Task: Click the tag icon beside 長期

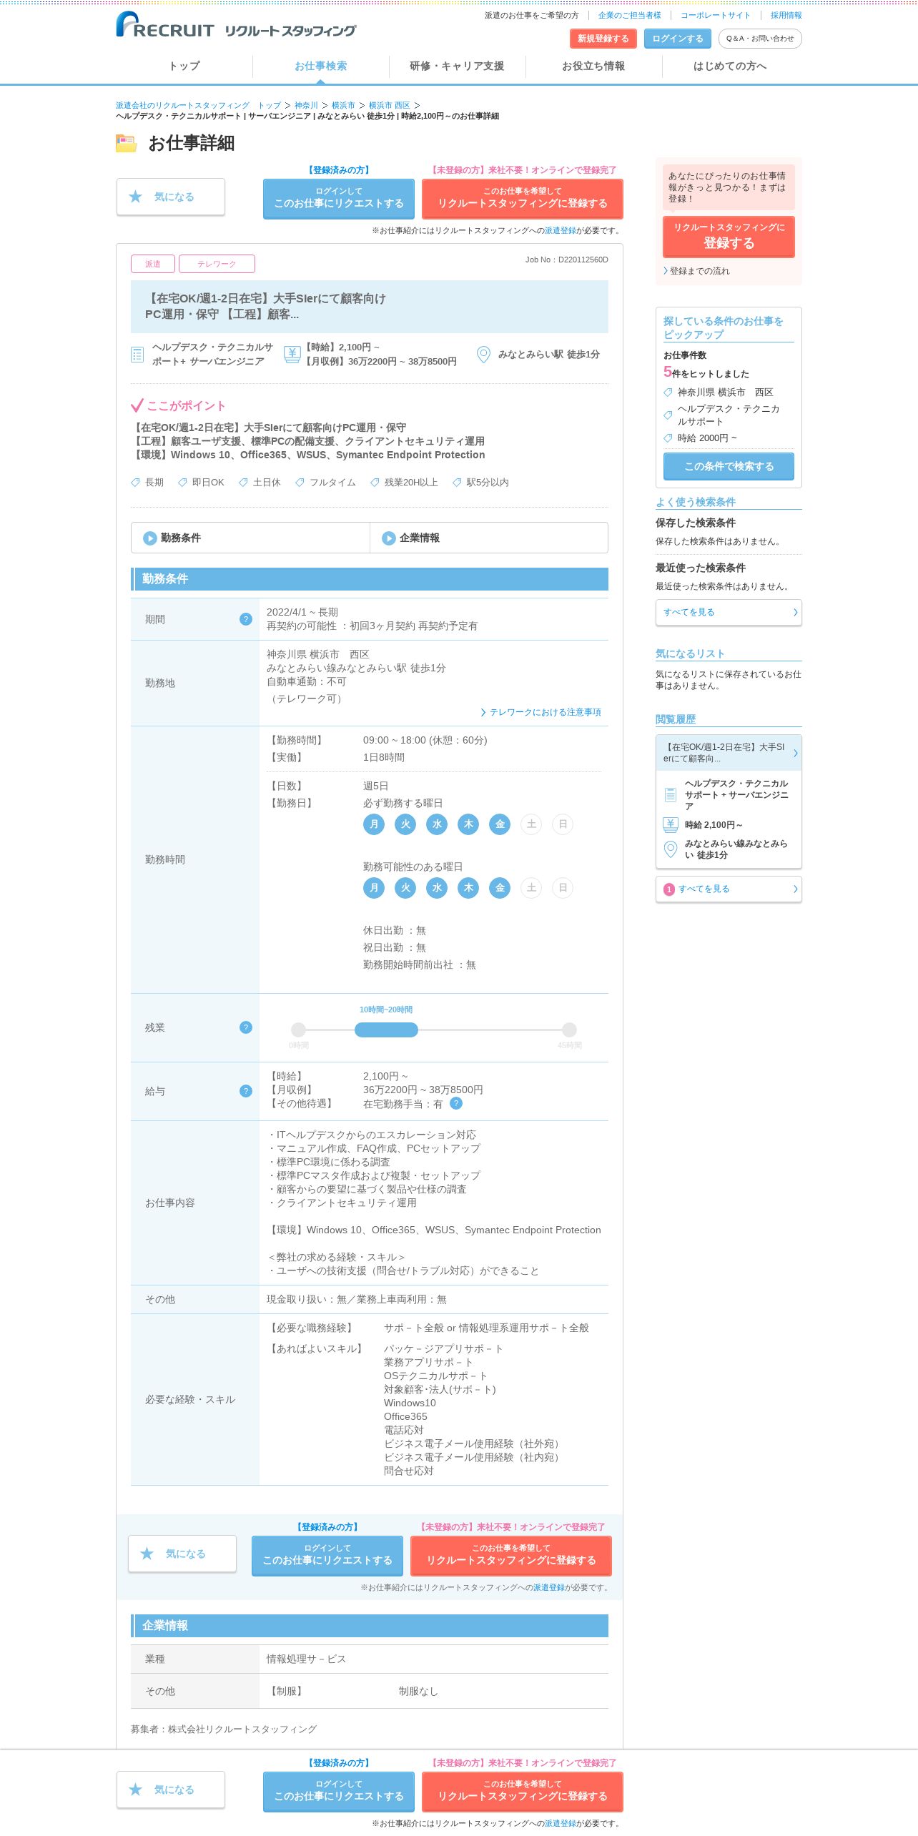Action: (x=135, y=483)
